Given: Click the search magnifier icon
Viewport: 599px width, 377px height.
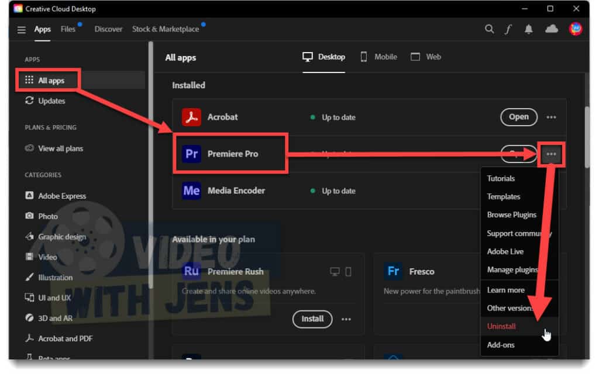Looking at the screenshot, I should point(489,29).
